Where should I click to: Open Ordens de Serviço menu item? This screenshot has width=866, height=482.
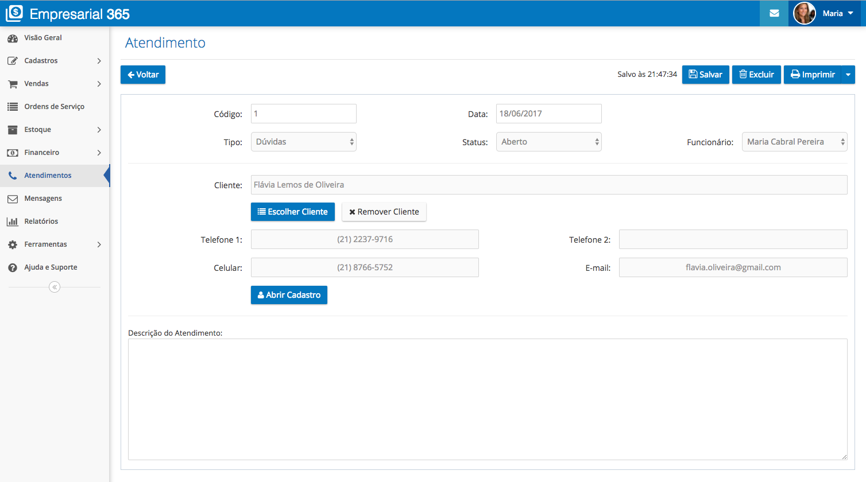pos(55,107)
